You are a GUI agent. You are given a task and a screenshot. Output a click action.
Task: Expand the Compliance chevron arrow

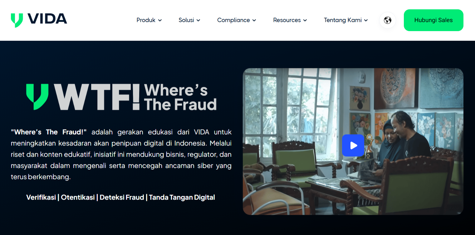click(254, 20)
